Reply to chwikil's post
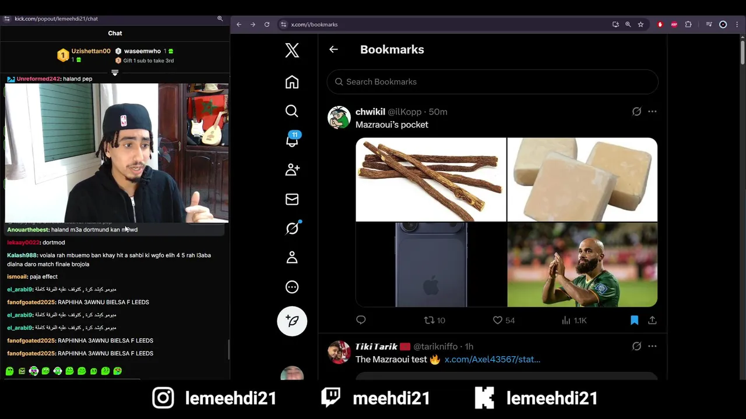This screenshot has height=419, width=746. [361, 320]
